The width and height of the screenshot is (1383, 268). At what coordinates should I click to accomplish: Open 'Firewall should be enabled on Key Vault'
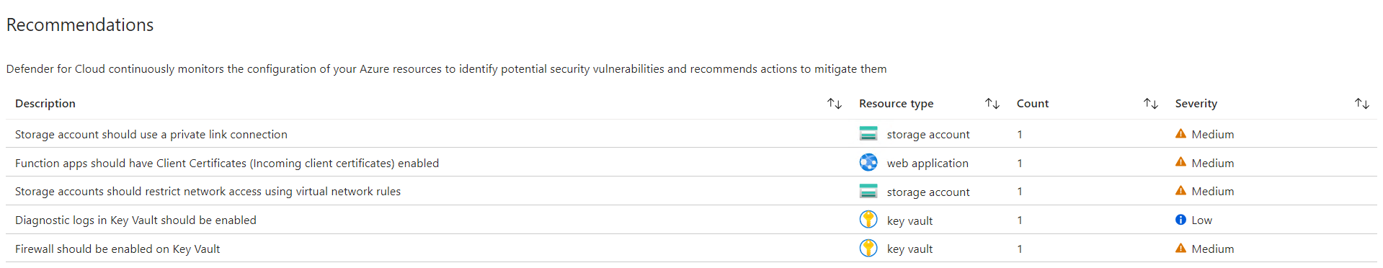pyautogui.click(x=117, y=249)
